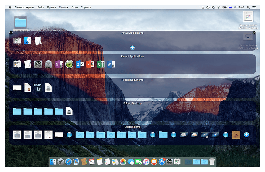Viewport: 265px width, 172px height.
Task: Open the Super file in Recent Documents
Action: click(x=17, y=88)
